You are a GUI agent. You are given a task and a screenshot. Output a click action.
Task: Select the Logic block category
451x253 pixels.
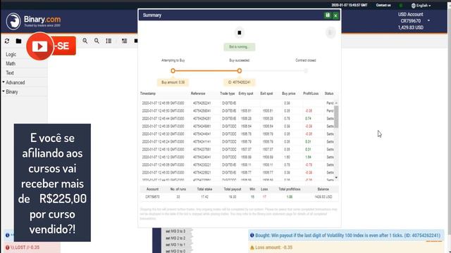pyautogui.click(x=11, y=54)
